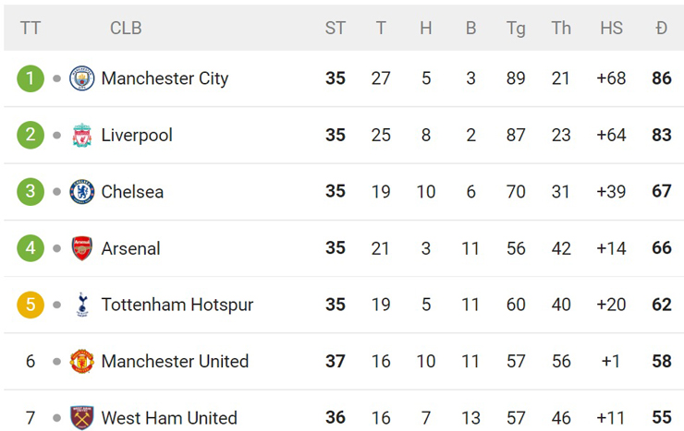Image resolution: width=684 pixels, height=431 pixels.
Task: Open the Liverpool team link
Action: (137, 135)
